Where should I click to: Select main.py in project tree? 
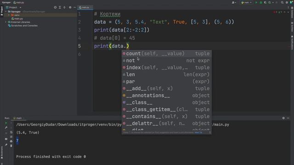coord(17,19)
